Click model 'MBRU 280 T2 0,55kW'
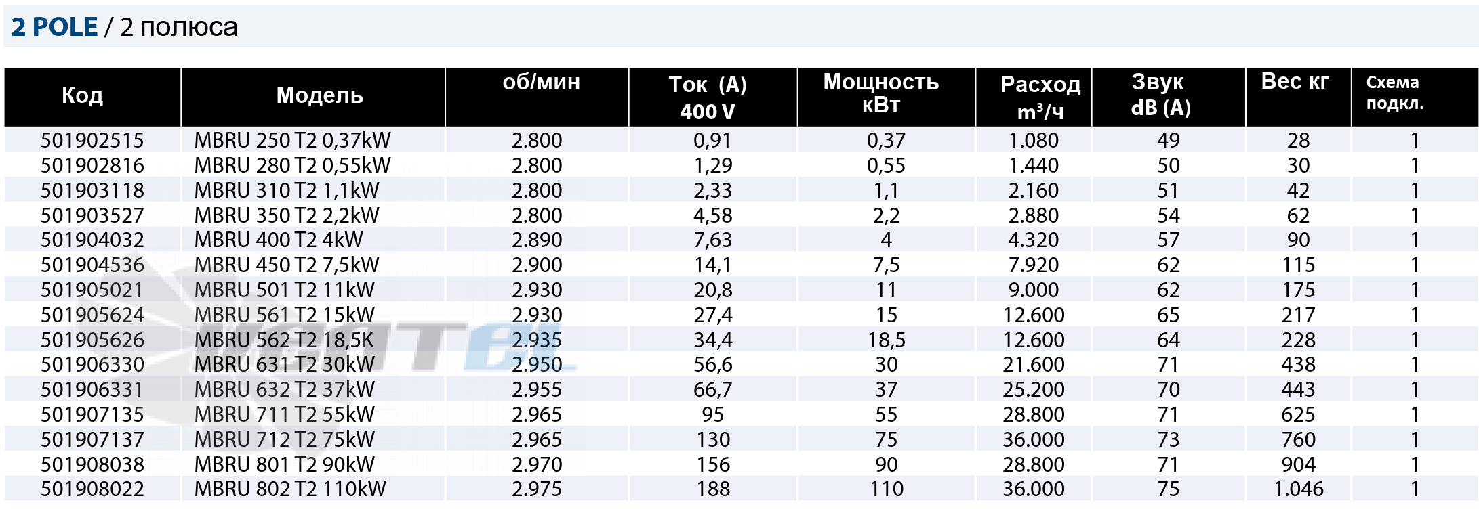 point(292,165)
